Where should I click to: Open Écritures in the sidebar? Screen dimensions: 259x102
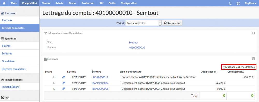click(x=20, y=53)
